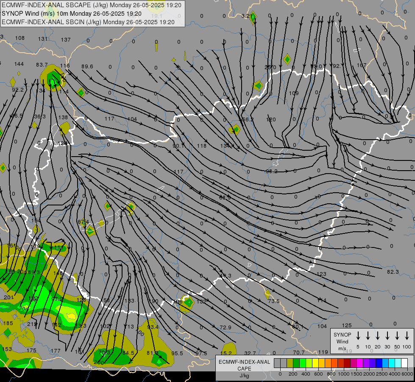Pick the dark red swatch before 1500
This screenshot has height=382, width=415.
[x=347, y=363]
